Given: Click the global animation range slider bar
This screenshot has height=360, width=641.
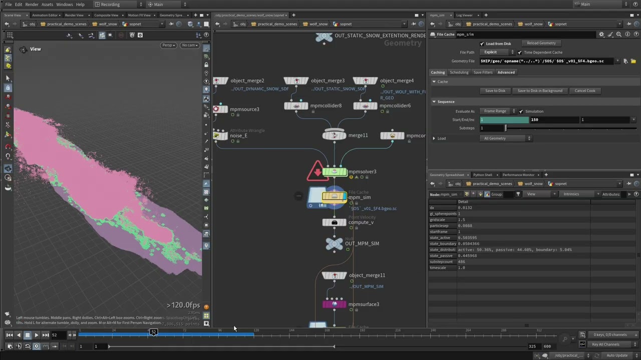Looking at the screenshot, I should [x=221, y=346].
